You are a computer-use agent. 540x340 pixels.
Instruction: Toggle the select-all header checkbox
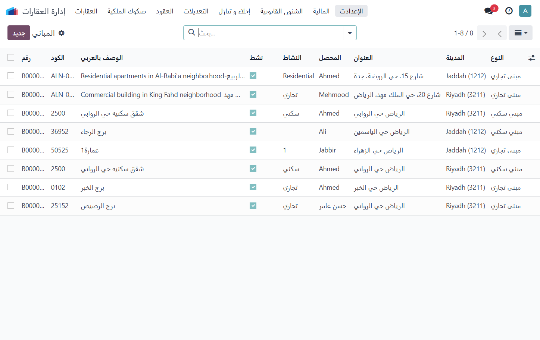(x=11, y=57)
